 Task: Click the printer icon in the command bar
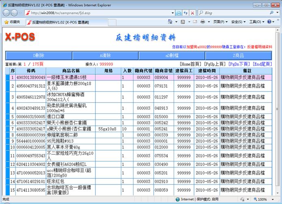(202, 22)
